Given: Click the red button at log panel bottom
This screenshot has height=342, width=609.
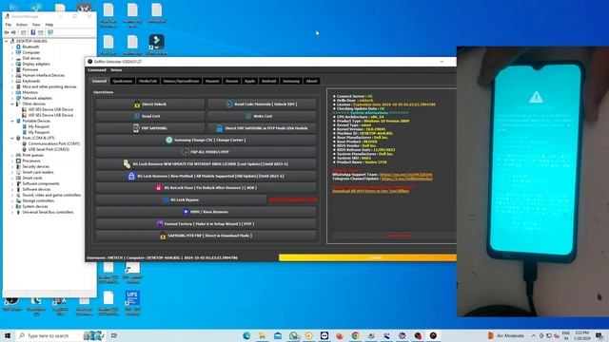Looking at the screenshot, I should coord(394,236).
